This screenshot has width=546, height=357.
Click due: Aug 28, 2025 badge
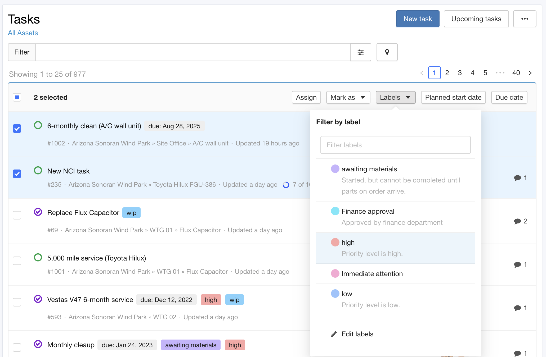click(174, 126)
